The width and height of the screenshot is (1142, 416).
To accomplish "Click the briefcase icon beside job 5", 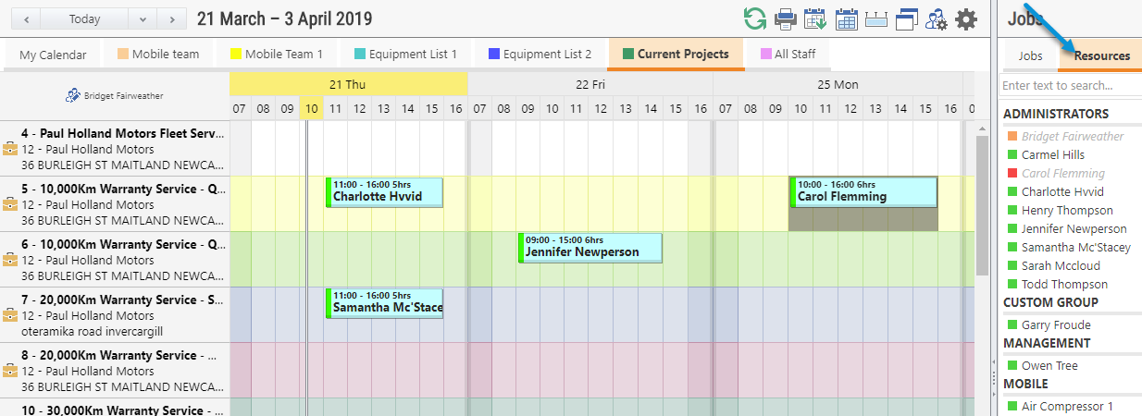I will 10,204.
